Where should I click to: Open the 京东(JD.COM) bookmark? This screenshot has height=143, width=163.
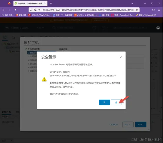click(39, 15)
